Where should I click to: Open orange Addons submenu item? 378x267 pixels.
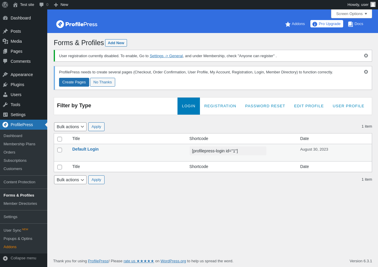[10, 247]
